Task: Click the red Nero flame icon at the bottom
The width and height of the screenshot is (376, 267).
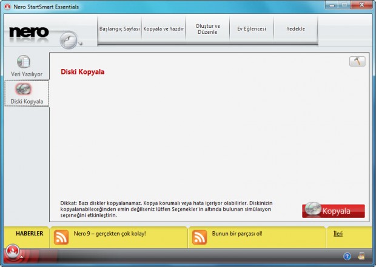Action: click(13, 252)
